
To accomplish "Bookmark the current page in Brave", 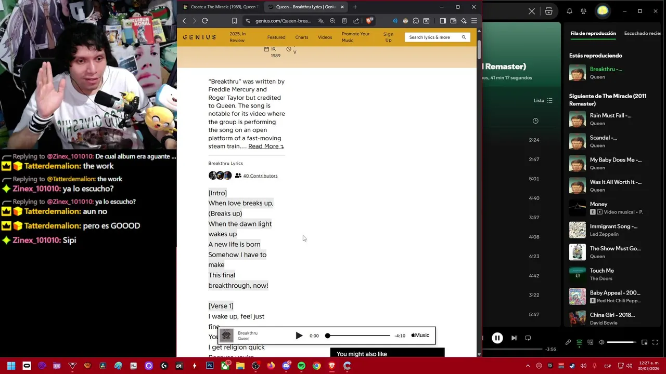I will pos(234,21).
